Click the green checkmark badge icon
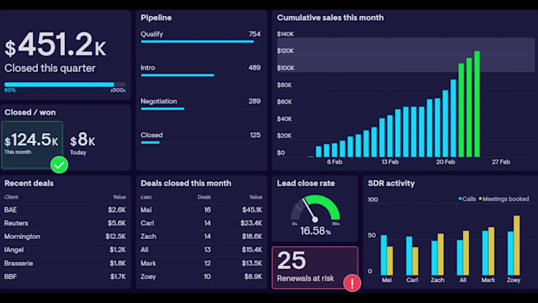 pyautogui.click(x=59, y=165)
